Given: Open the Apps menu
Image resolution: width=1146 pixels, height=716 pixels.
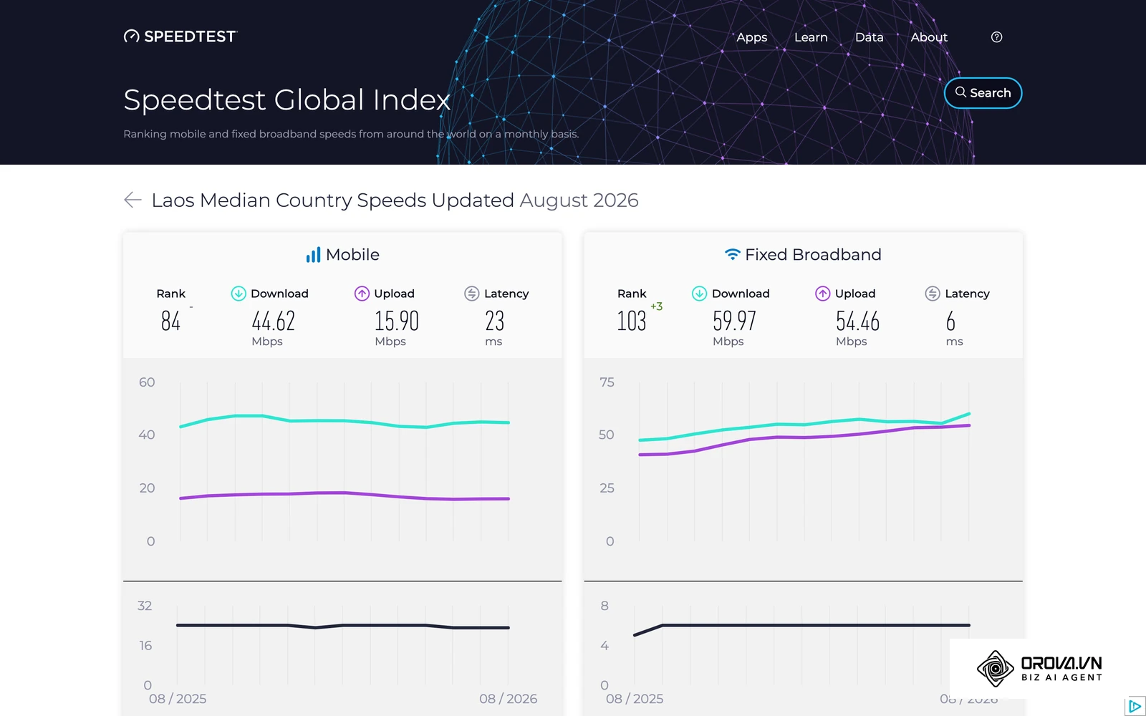Looking at the screenshot, I should pos(751,37).
